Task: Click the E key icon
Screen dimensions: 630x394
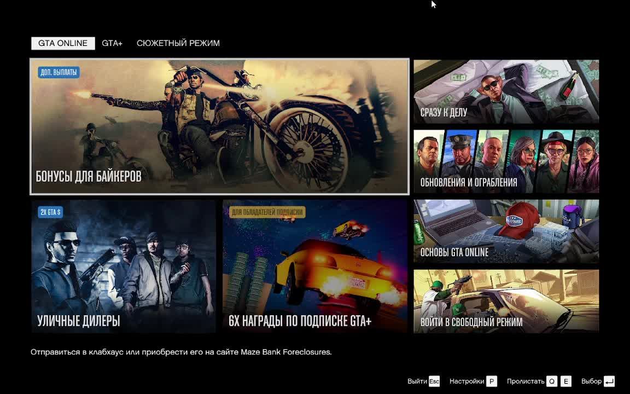Action: click(565, 381)
